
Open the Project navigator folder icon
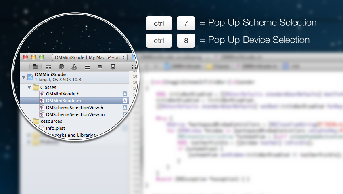pyautogui.click(x=36, y=67)
